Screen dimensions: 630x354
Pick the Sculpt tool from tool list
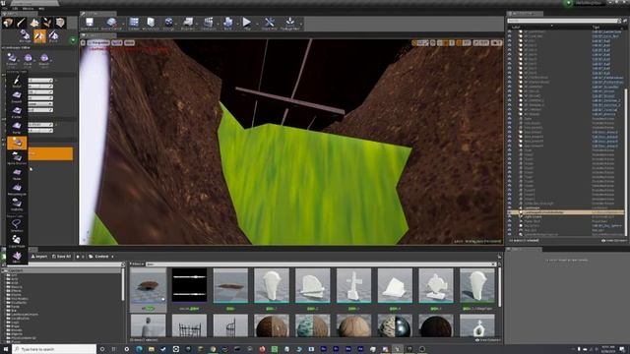point(17,82)
